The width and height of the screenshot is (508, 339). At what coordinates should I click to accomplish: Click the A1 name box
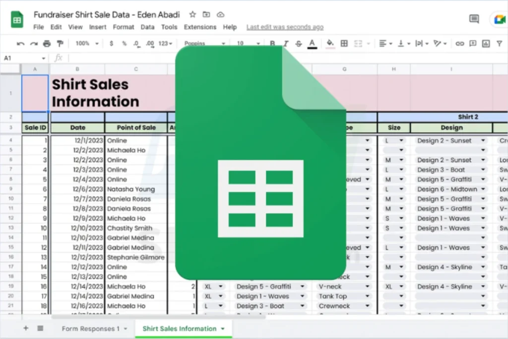tap(24, 58)
